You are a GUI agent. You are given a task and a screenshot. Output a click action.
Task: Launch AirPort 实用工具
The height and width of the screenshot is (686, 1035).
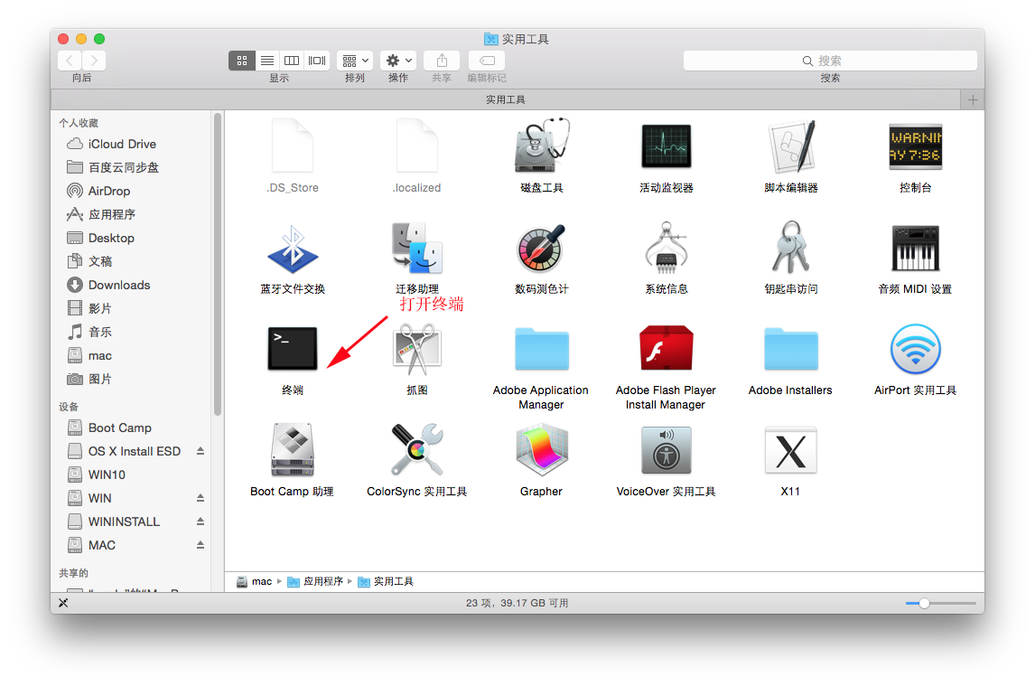point(915,348)
